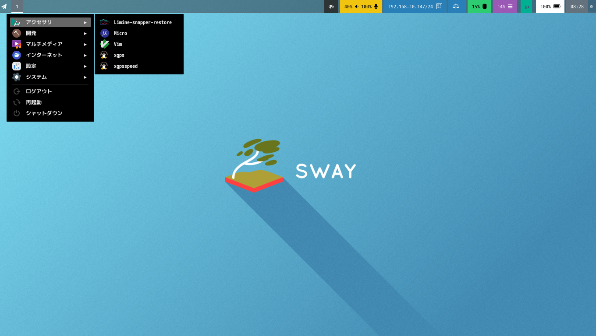The image size is (596, 336).
Task: Click the アクセサリ category icon
Action: click(17, 22)
